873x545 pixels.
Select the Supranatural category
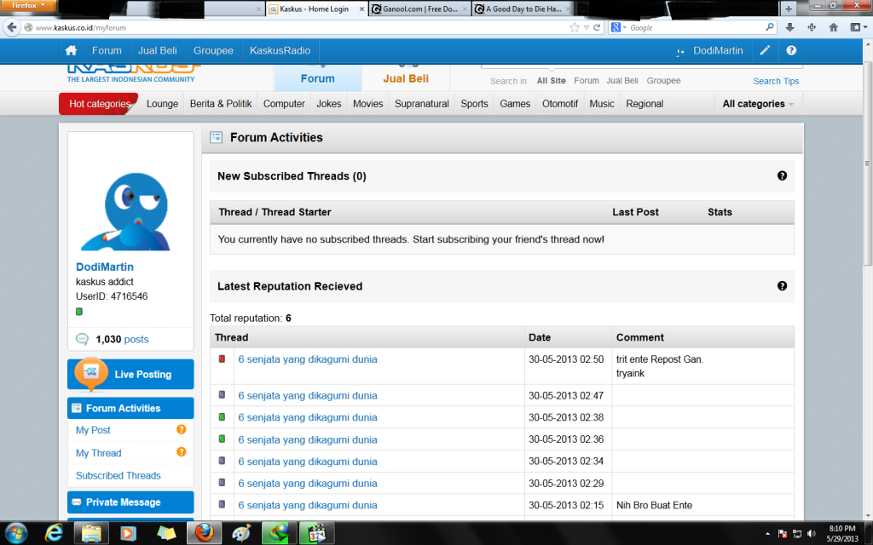tap(421, 104)
